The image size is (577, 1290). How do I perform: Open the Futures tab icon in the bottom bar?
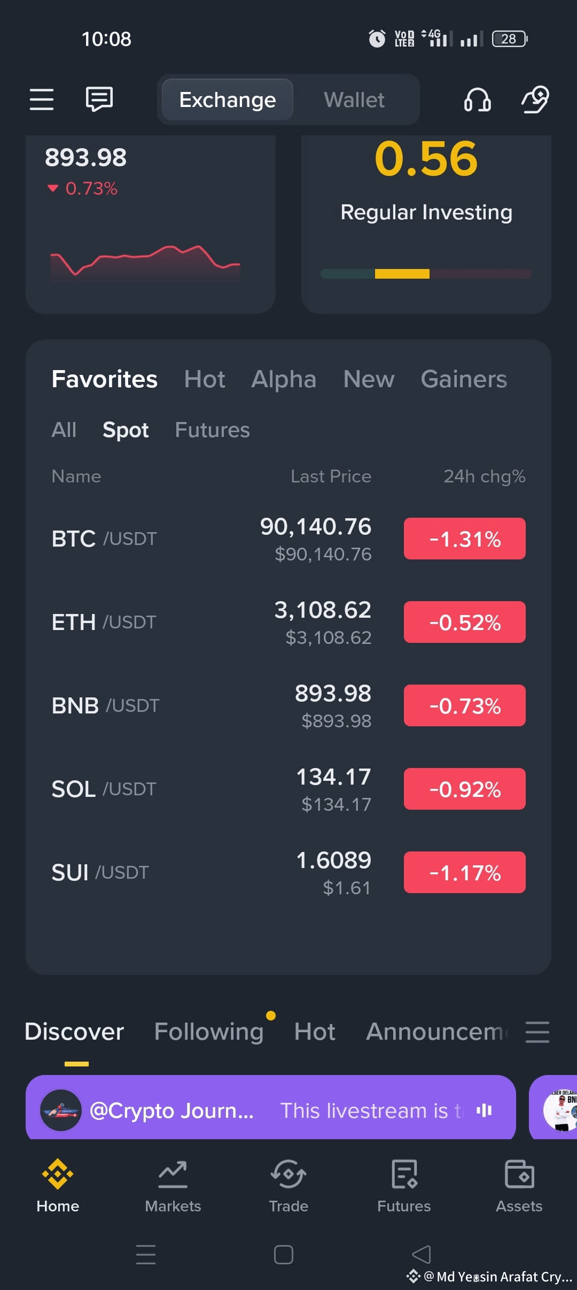tap(404, 1174)
